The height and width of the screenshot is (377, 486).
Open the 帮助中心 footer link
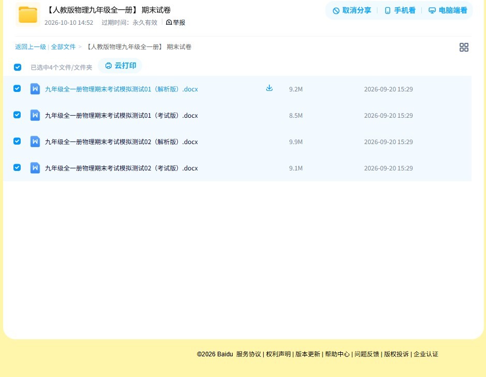[337, 354]
